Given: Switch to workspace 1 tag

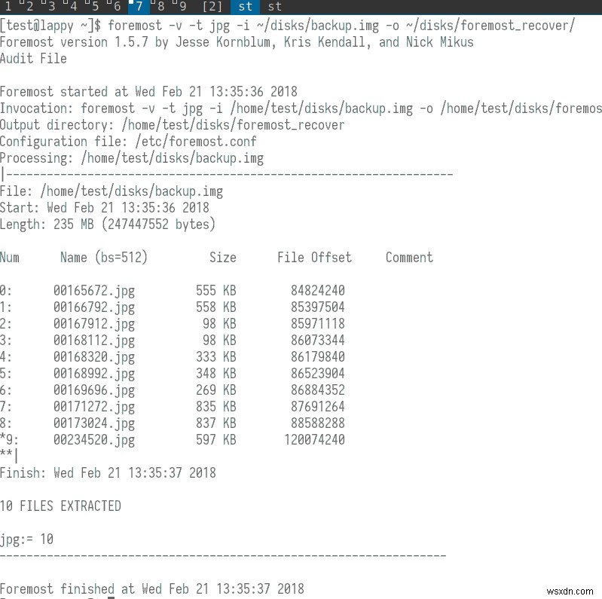Looking at the screenshot, I should point(8,6).
